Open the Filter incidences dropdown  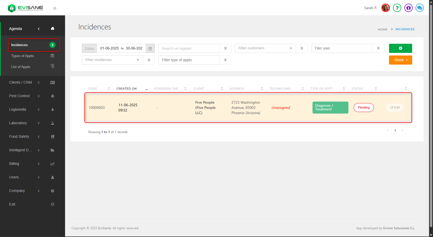click(112, 60)
